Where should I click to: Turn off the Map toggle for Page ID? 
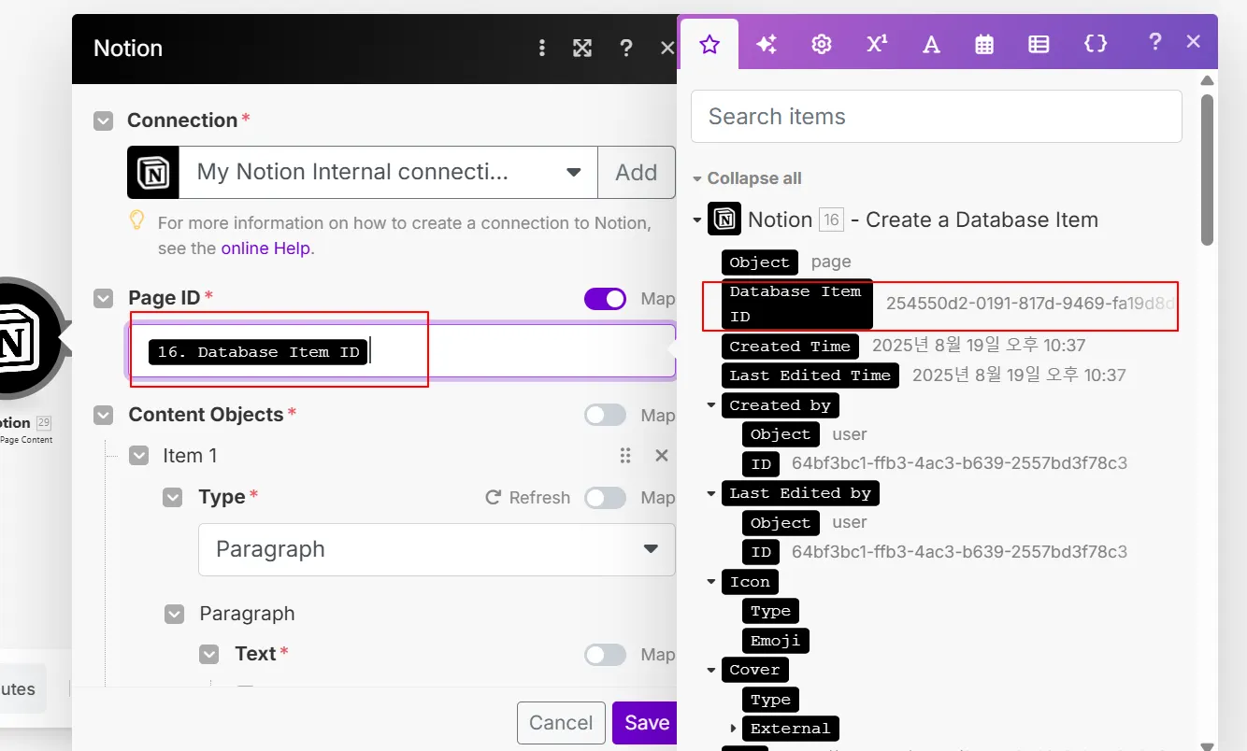point(606,299)
